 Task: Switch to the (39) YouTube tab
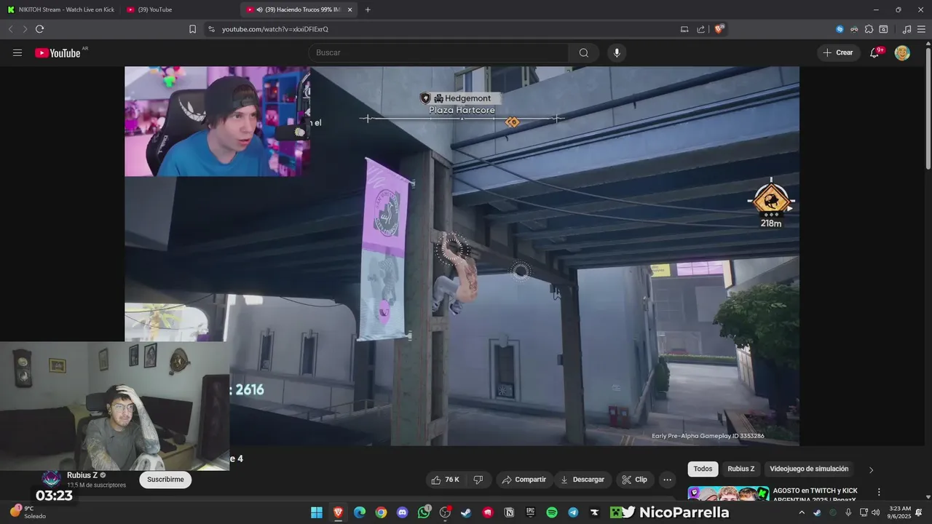[179, 9]
